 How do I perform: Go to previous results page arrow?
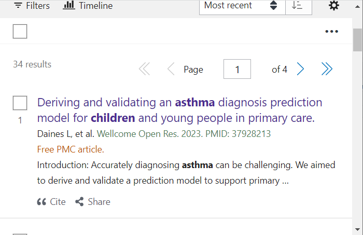tap(171, 69)
